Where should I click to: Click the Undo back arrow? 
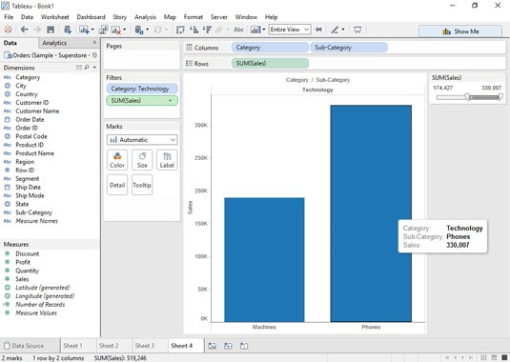click(24, 30)
